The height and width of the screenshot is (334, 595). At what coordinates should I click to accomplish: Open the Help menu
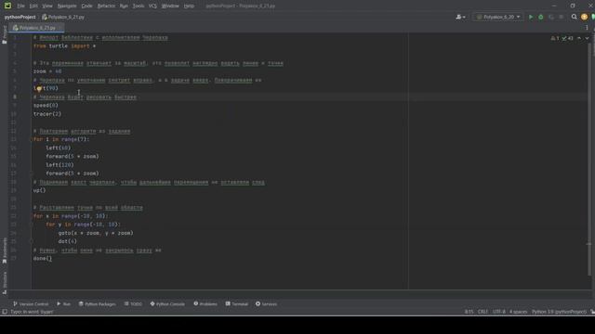189,6
